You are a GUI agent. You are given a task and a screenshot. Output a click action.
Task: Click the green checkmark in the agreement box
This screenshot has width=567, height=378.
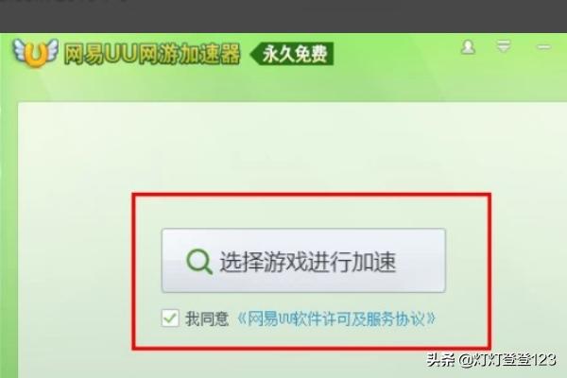[170, 318]
